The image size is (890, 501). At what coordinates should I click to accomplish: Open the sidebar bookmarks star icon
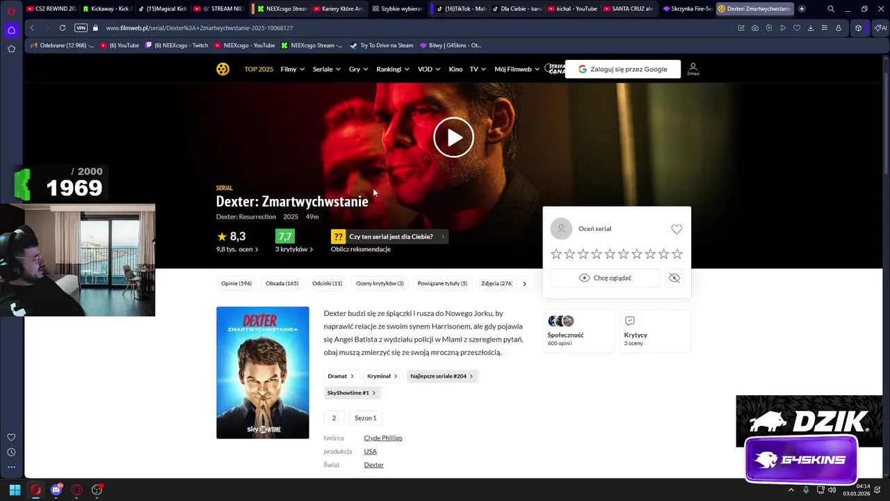11,49
